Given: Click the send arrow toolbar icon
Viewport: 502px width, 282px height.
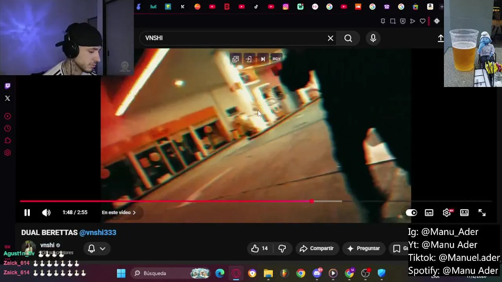Looking at the screenshot, I should click(x=413, y=21).
